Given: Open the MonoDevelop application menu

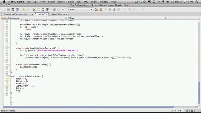Looking at the screenshot, I should click(16, 2).
